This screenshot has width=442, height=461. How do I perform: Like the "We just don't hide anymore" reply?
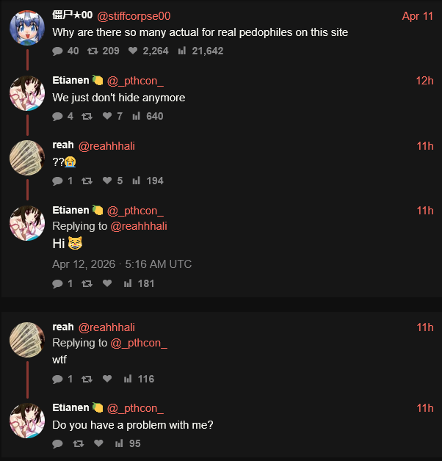pos(107,116)
